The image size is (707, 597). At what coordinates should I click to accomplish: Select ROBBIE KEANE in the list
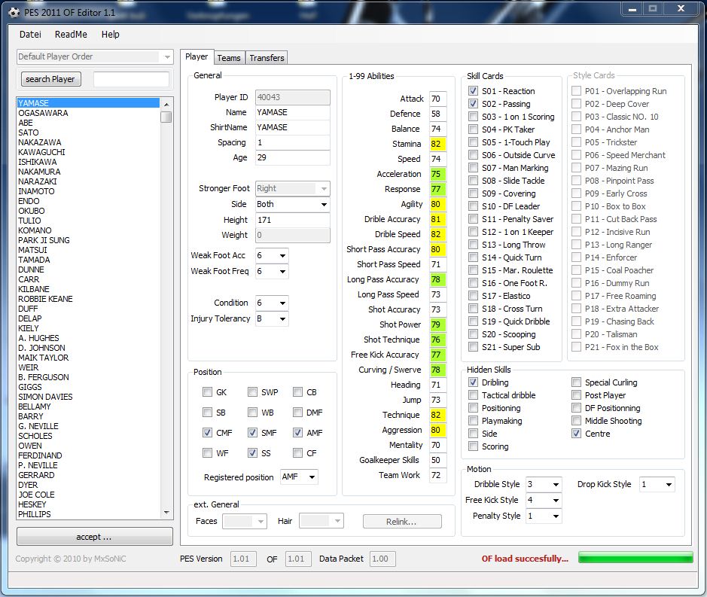pyautogui.click(x=88, y=299)
